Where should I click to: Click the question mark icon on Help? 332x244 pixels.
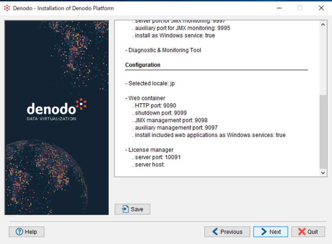[19, 232]
